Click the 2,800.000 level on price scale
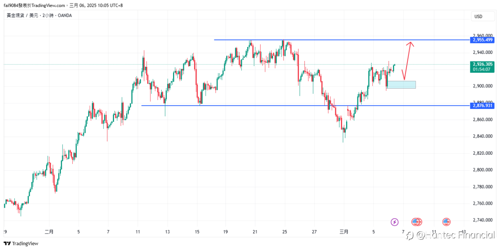The height and width of the screenshot is (250, 500). point(482,170)
